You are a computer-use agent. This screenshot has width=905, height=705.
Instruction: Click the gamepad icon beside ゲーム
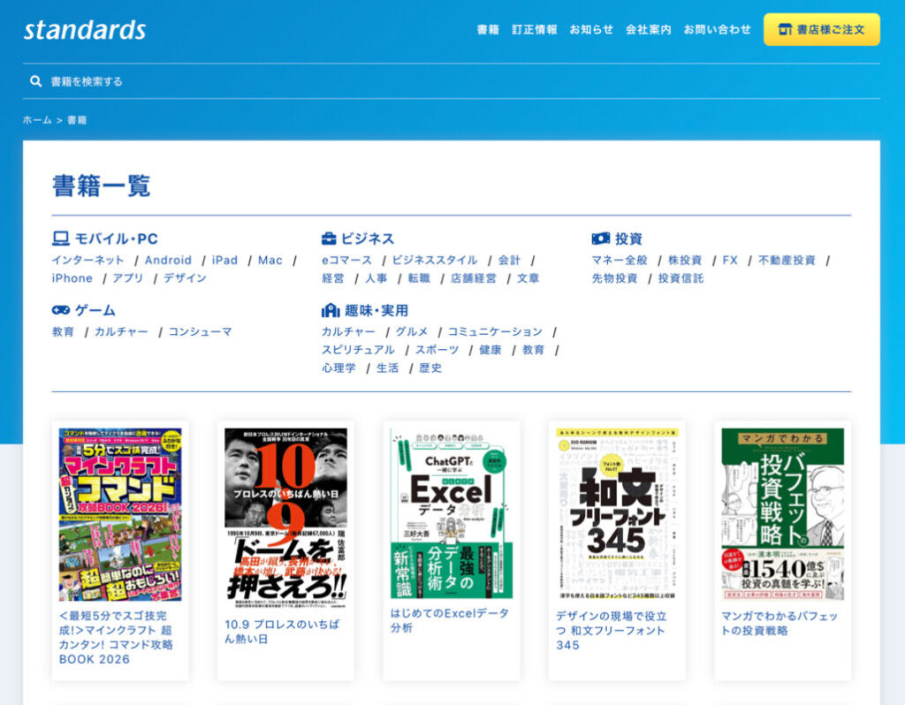pos(60,310)
